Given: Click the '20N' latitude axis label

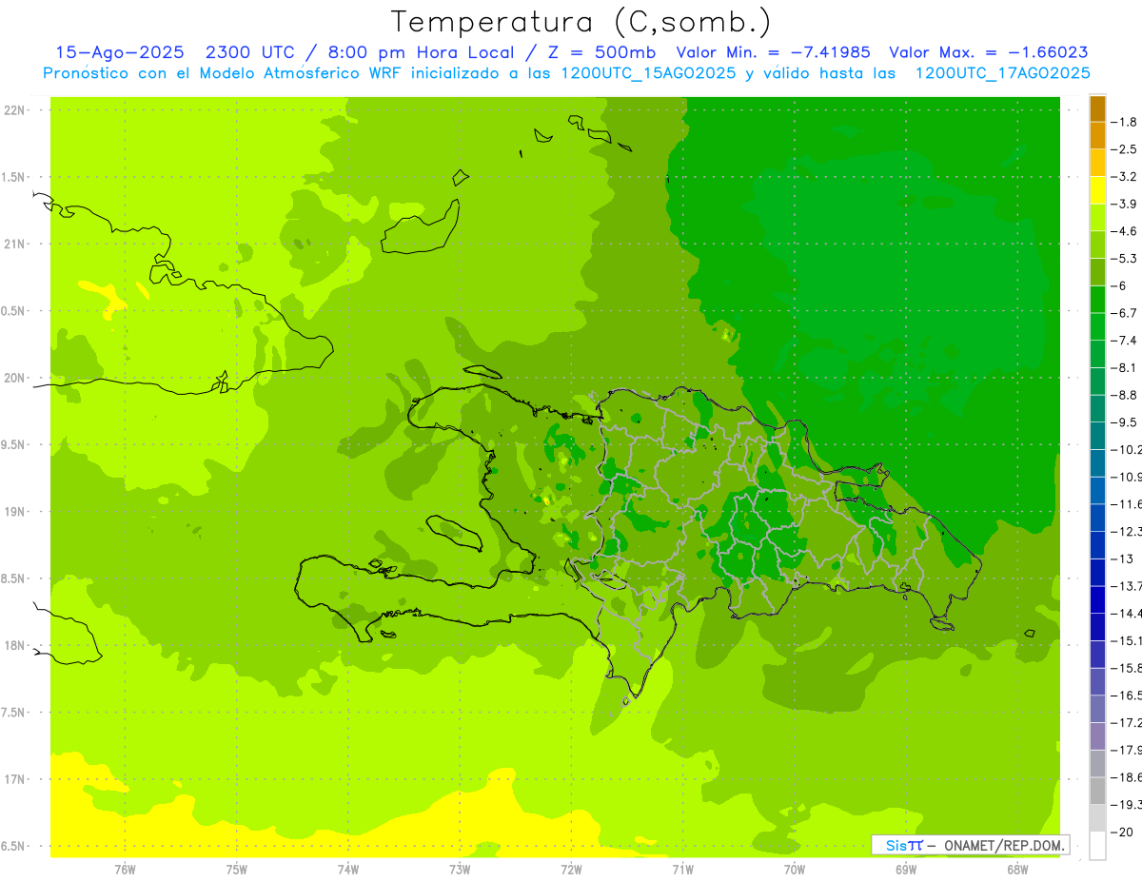Looking at the screenshot, I should click(13, 378).
